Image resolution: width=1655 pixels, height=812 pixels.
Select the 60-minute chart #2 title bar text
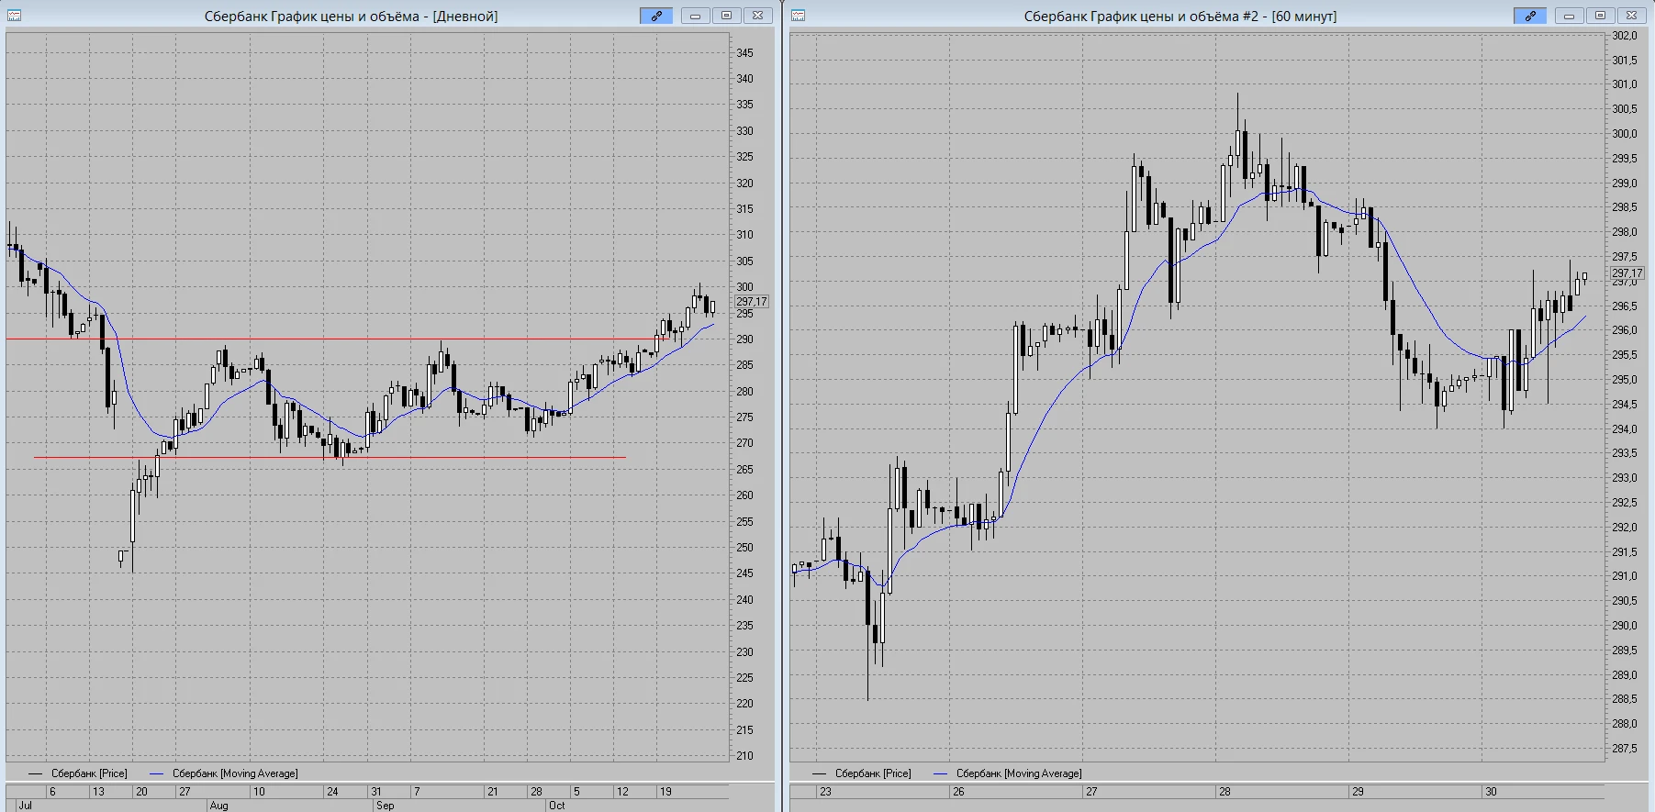pos(1180,16)
